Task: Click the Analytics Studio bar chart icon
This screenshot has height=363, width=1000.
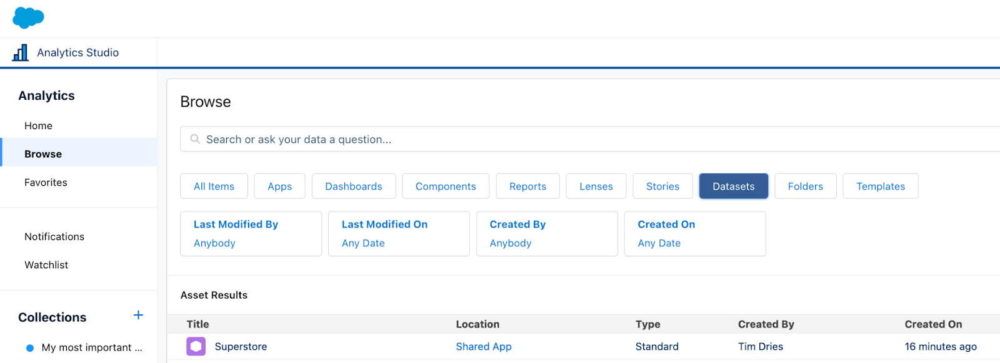Action: click(x=21, y=52)
